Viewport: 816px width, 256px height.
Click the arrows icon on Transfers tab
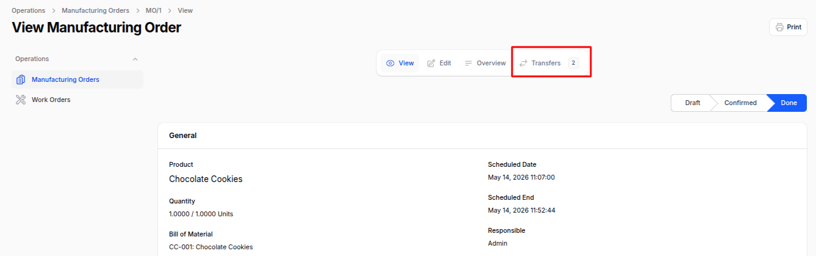tap(523, 63)
